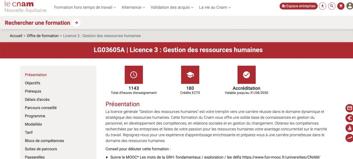Click the graduation cap ECTS icon
Image resolution: width=353 pixels, height=159 pixels.
pos(190,75)
